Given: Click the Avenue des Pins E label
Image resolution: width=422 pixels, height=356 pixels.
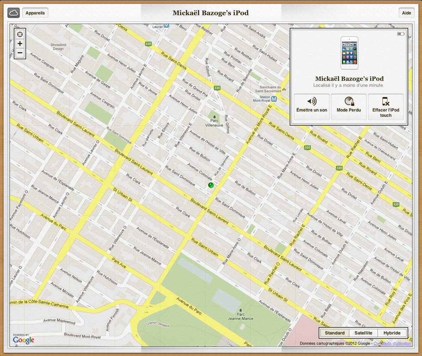Looking at the screenshot, I should tap(402, 308).
